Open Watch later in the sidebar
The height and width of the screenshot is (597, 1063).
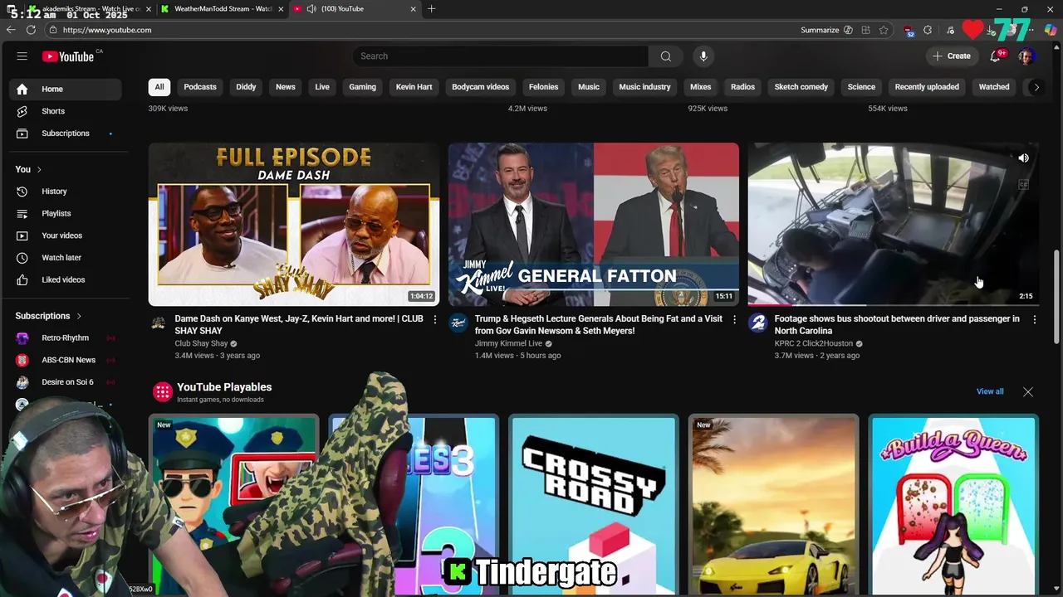[66, 258]
